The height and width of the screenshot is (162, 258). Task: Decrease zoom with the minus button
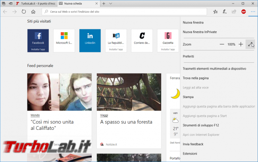pos(222,44)
